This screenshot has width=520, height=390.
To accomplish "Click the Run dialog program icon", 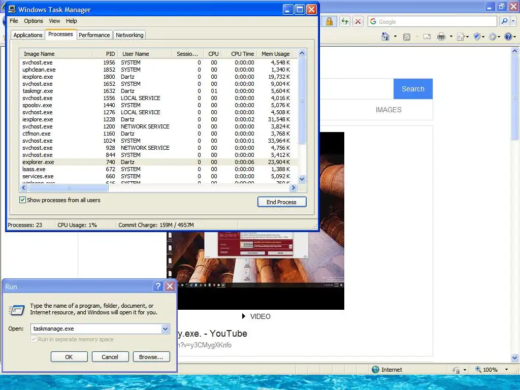I will point(17,309).
